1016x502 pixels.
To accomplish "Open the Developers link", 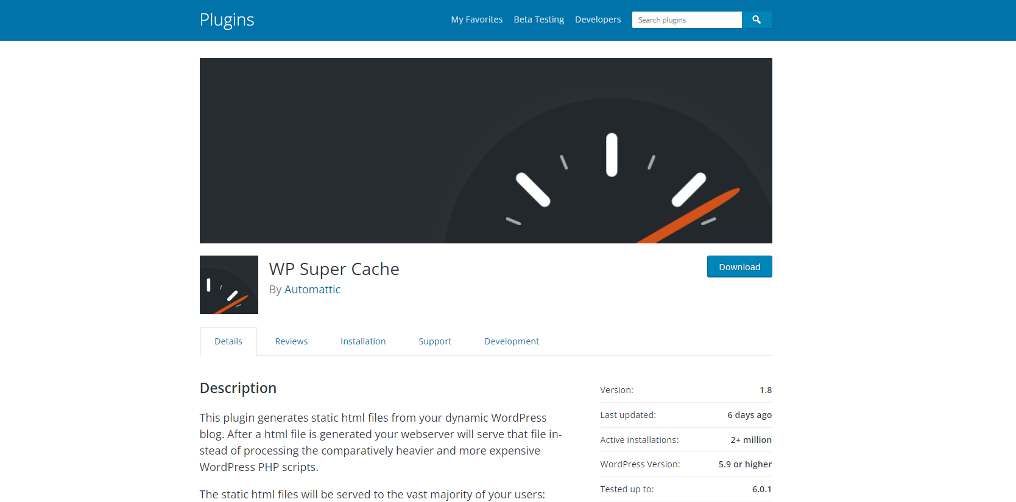I will point(598,19).
